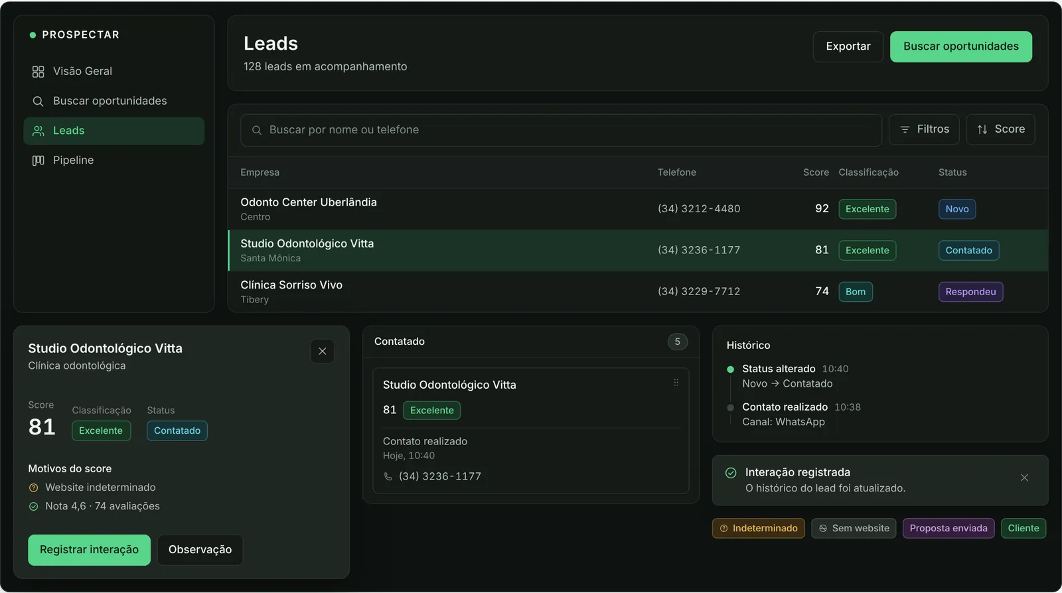1062x593 pixels.
Task: Click the Contatado status badge in detail panel
Action: 177,431
